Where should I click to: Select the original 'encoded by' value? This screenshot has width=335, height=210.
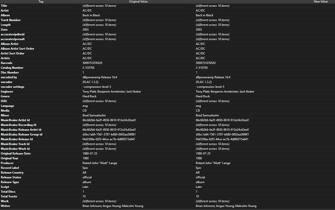(99, 77)
